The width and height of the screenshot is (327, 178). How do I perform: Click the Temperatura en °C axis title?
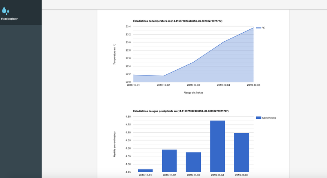115,54
